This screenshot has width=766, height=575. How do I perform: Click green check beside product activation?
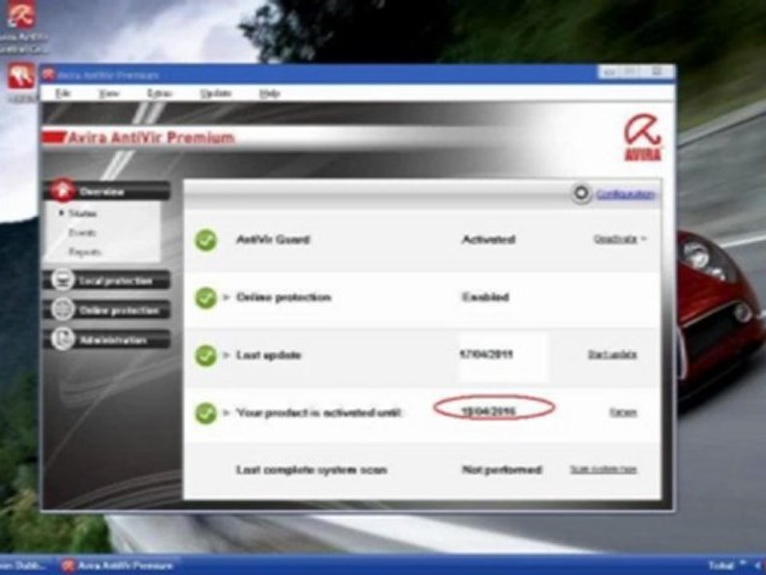click(x=206, y=413)
